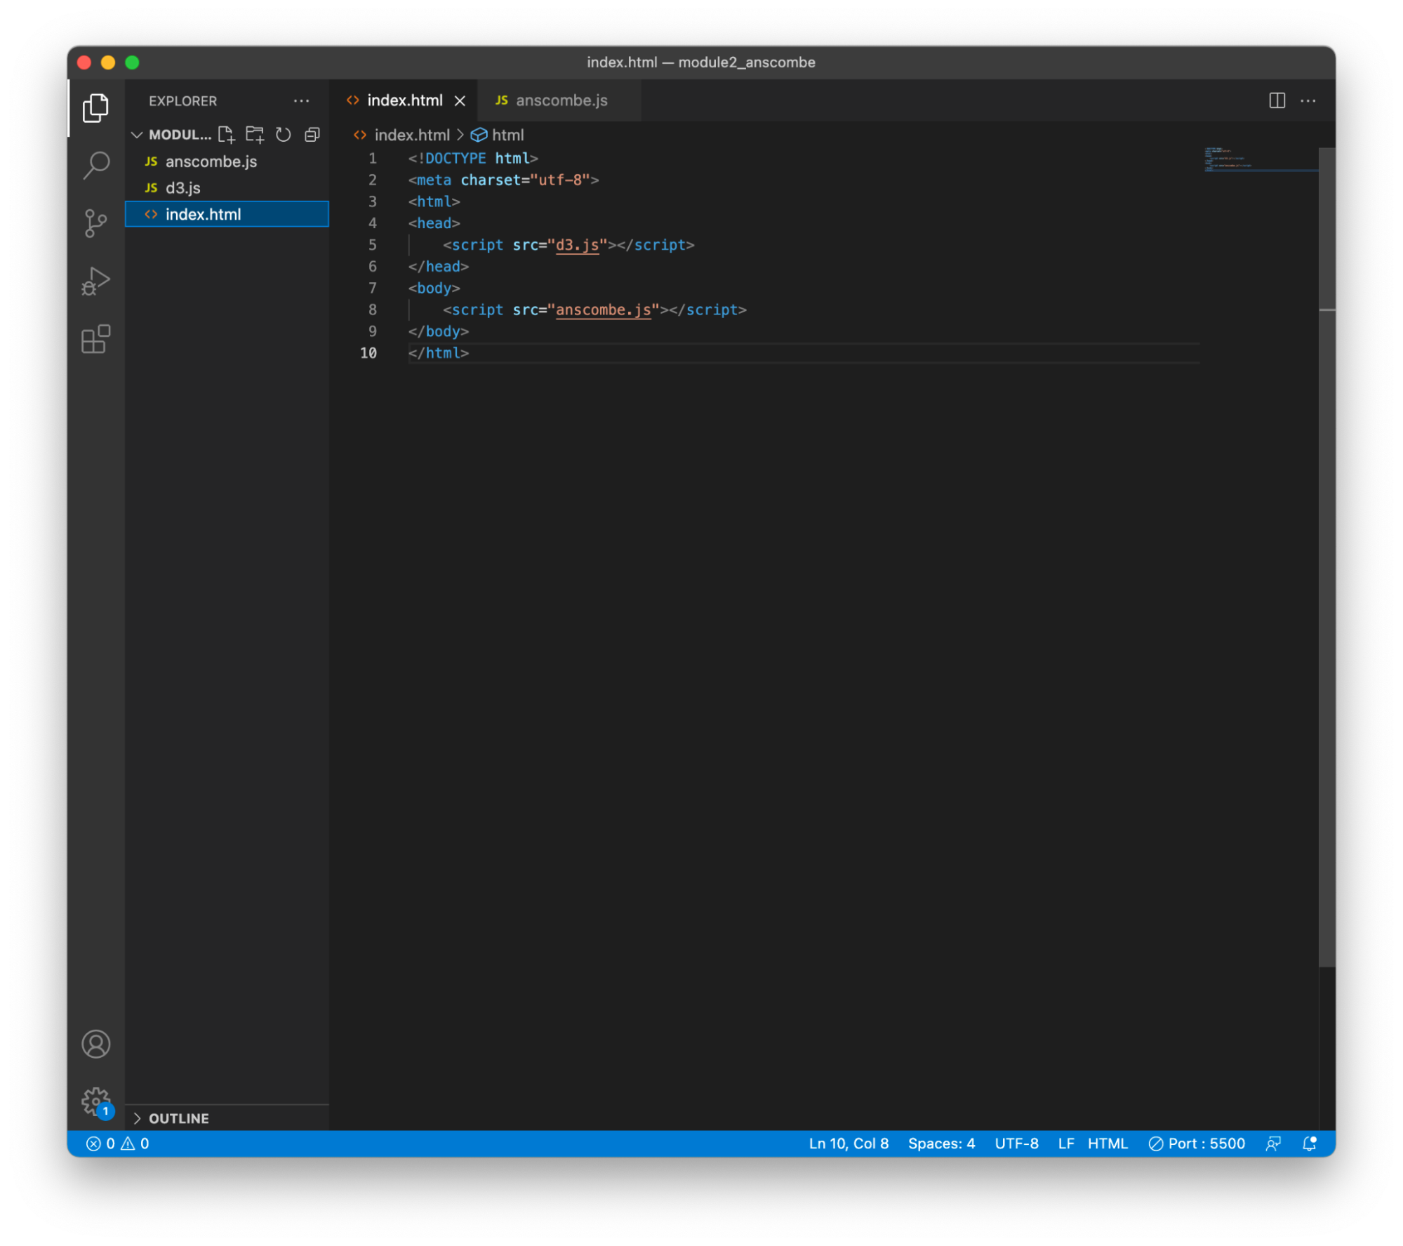Open the Accounts menu icon

pyautogui.click(x=96, y=1044)
